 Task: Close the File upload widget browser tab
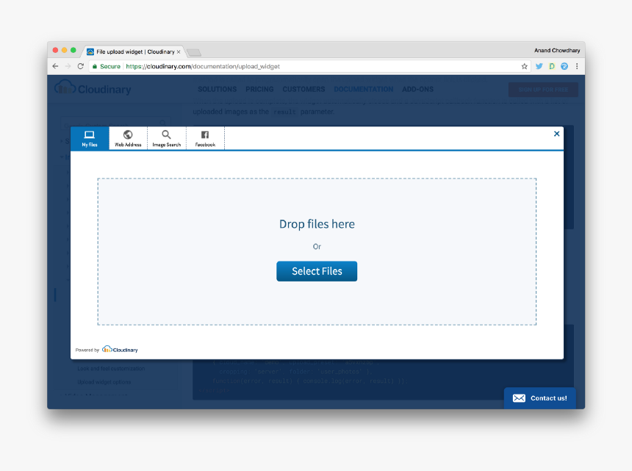click(179, 52)
